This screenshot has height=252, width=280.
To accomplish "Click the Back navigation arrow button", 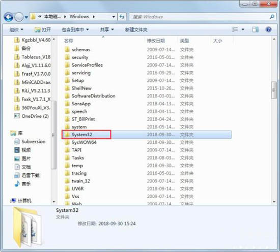I will point(8,17).
